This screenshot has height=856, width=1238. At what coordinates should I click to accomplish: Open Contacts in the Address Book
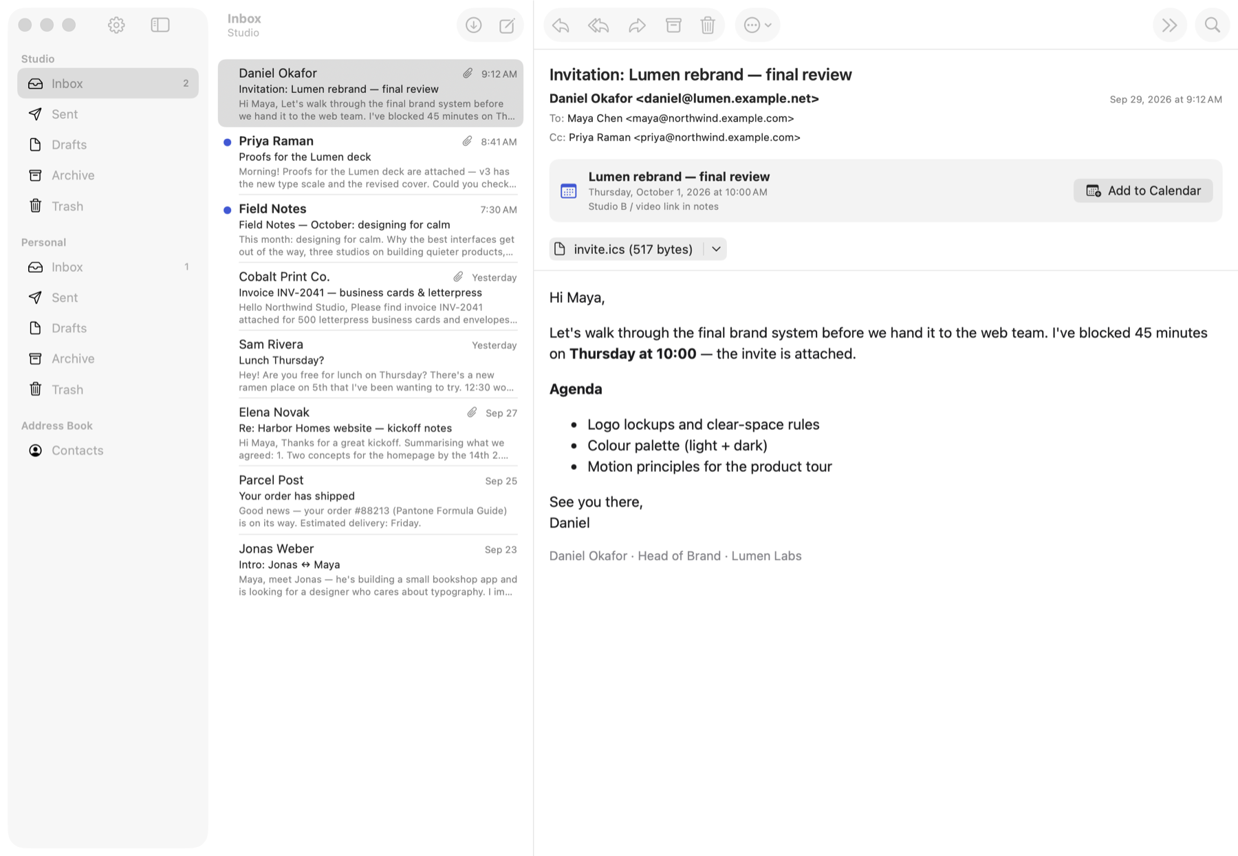[108, 451]
